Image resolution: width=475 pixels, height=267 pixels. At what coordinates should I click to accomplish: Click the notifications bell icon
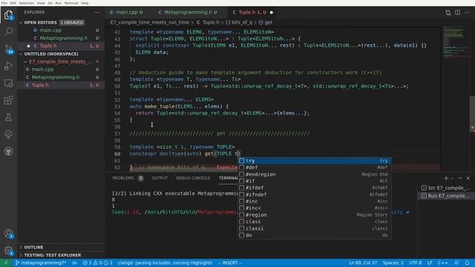[x=467, y=263]
